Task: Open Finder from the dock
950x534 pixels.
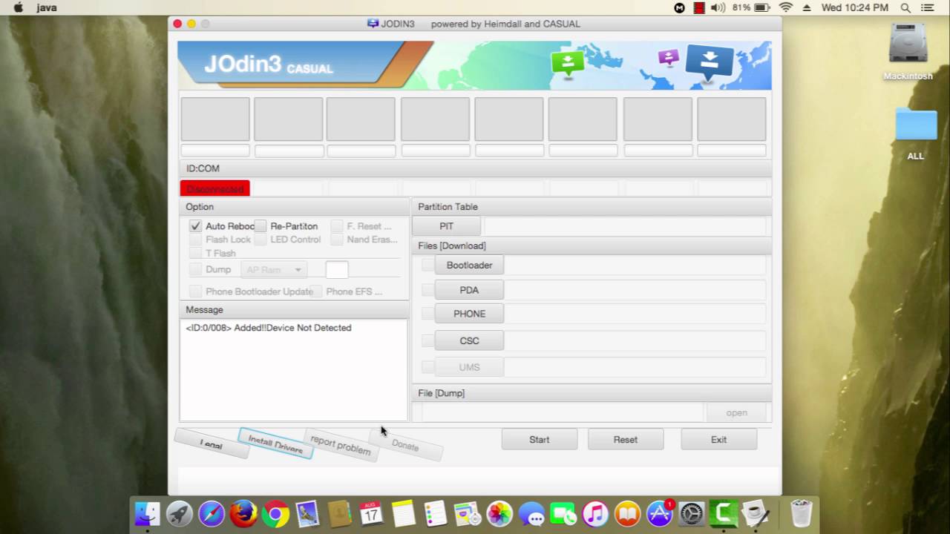Action: [x=147, y=513]
